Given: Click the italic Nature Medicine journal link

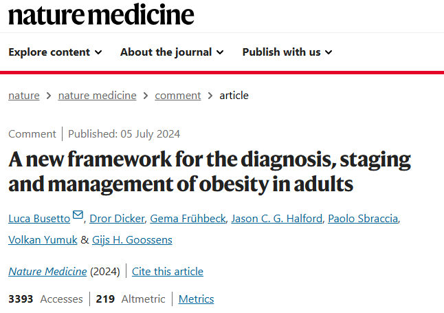Looking at the screenshot, I should pyautogui.click(x=47, y=272).
